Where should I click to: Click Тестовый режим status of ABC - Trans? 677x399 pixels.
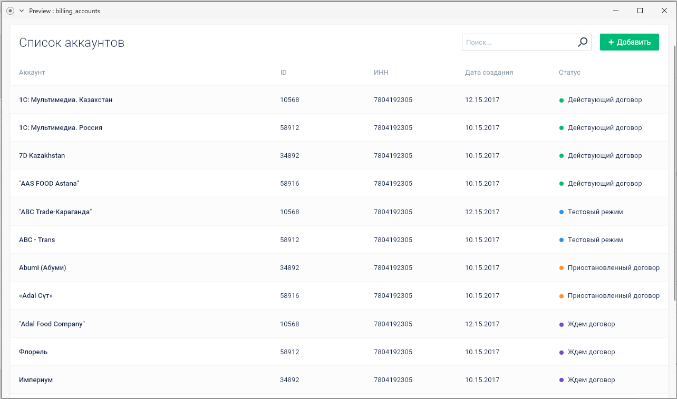click(x=591, y=240)
